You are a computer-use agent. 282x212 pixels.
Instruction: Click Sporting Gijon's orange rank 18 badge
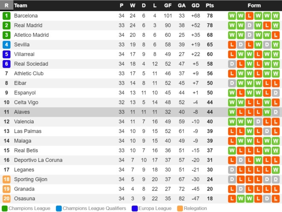pos(6,180)
